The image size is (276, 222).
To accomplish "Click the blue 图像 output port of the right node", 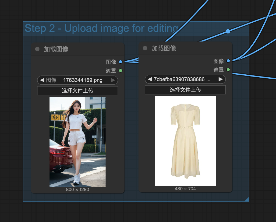I will 228,61.
